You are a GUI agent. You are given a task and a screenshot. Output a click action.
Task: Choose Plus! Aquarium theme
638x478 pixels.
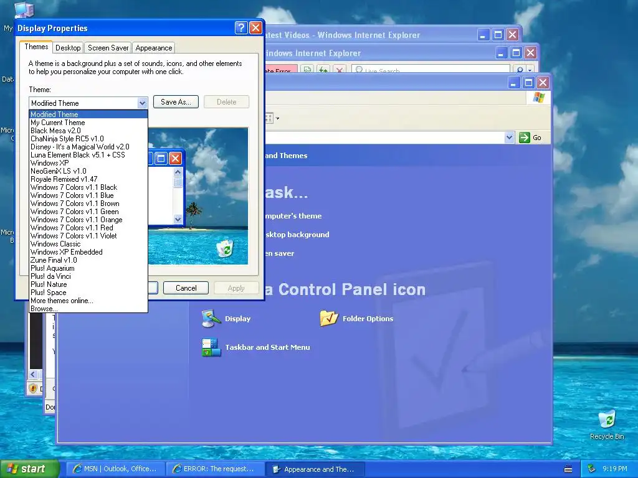click(88, 268)
